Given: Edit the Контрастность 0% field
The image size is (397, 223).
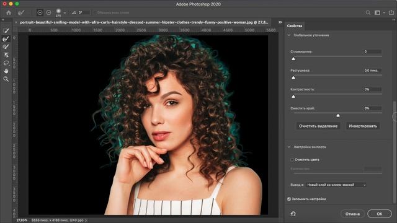Looking at the screenshot, I should [x=372, y=89].
